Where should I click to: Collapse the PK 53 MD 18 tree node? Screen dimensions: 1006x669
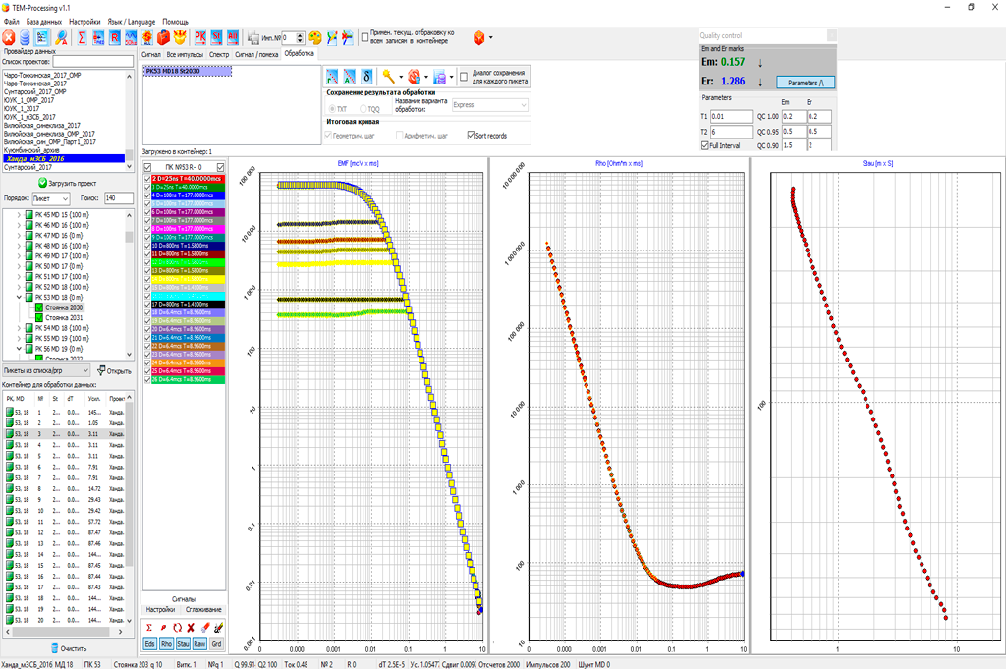(19, 297)
